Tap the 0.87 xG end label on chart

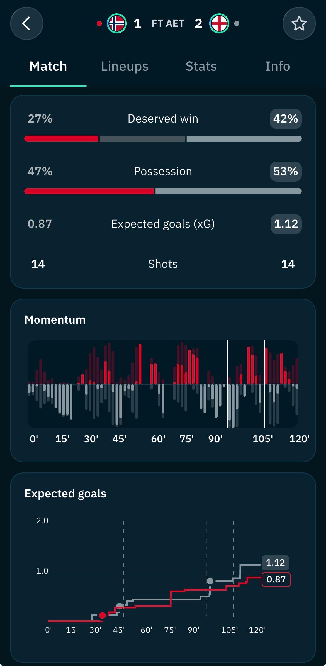tap(276, 579)
